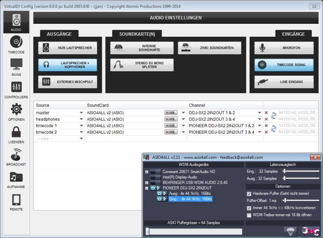This screenshot has height=238, width=323.
Task: Remove the master row with red X
Action: coord(266,113)
